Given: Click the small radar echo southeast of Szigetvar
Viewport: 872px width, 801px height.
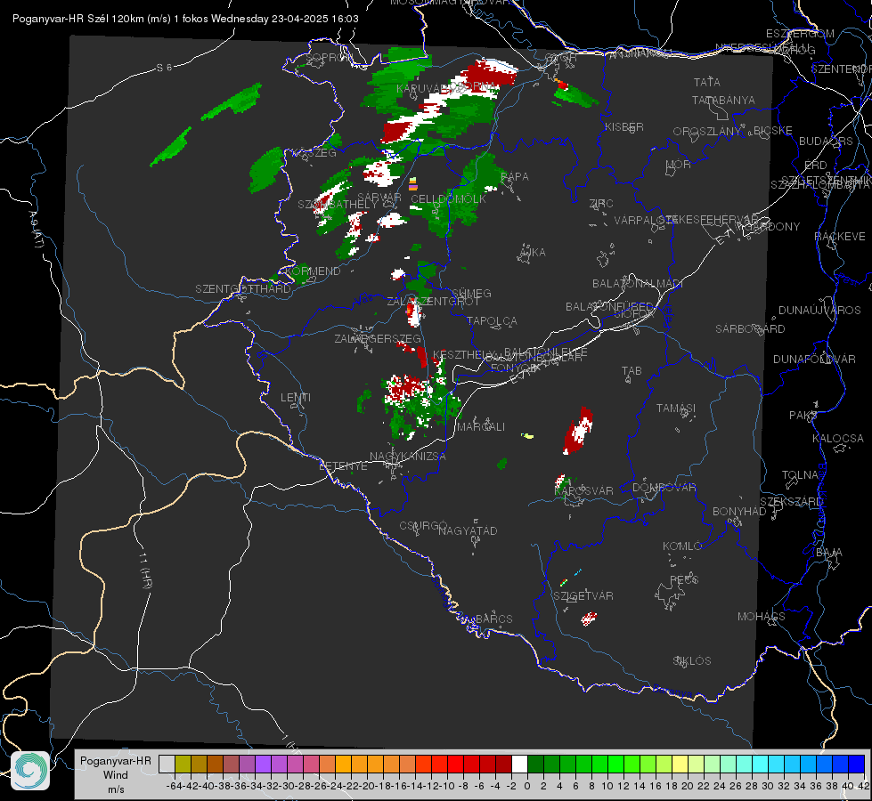Looking at the screenshot, I should point(589,619).
